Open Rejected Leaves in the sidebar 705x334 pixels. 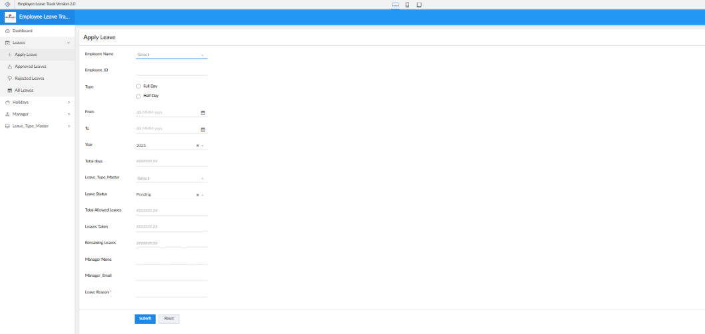pos(29,79)
